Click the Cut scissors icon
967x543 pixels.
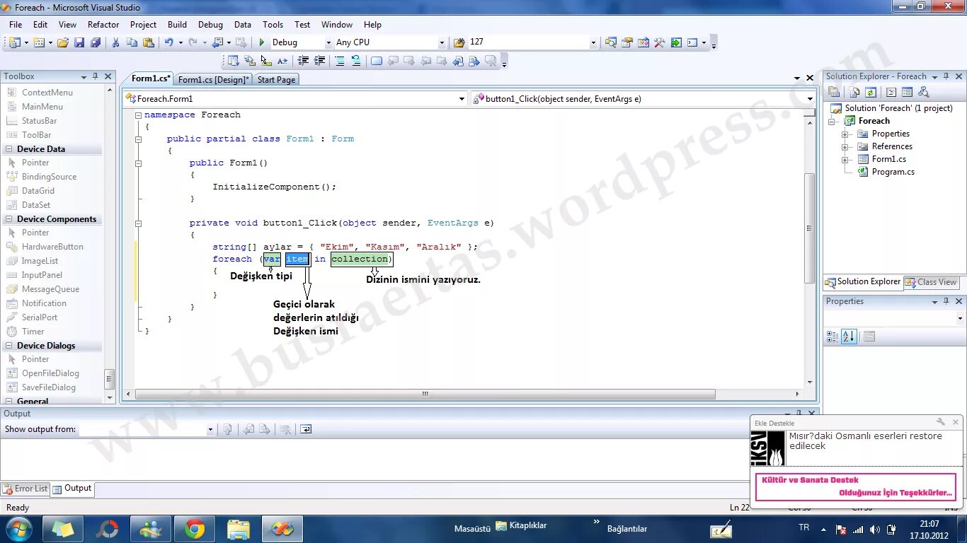pyautogui.click(x=115, y=42)
